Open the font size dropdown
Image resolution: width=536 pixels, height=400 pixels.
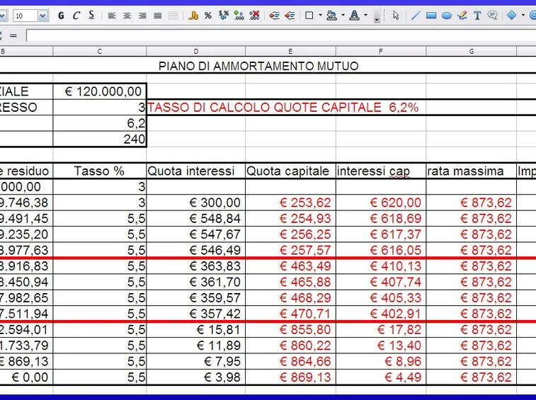(x=42, y=16)
